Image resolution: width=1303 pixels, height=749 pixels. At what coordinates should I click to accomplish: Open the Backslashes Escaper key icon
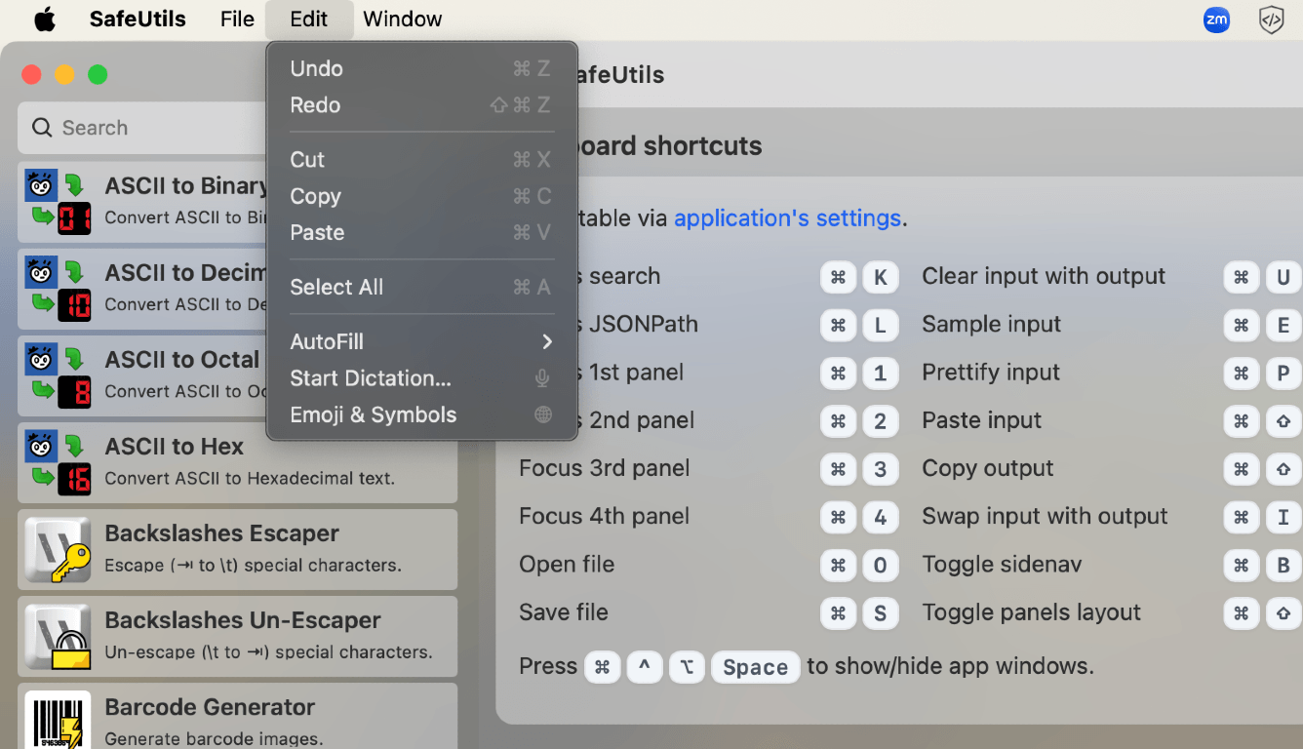pyautogui.click(x=58, y=550)
